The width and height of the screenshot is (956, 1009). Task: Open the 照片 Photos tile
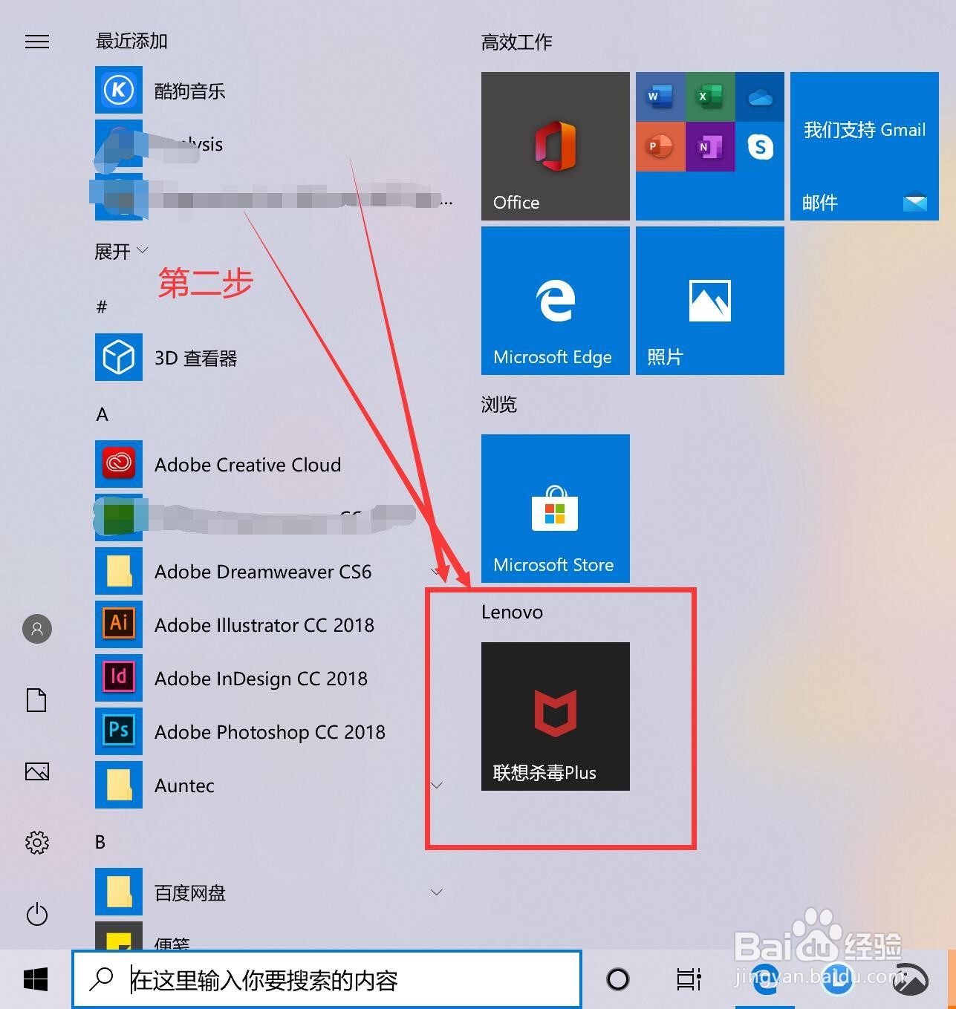tap(710, 301)
